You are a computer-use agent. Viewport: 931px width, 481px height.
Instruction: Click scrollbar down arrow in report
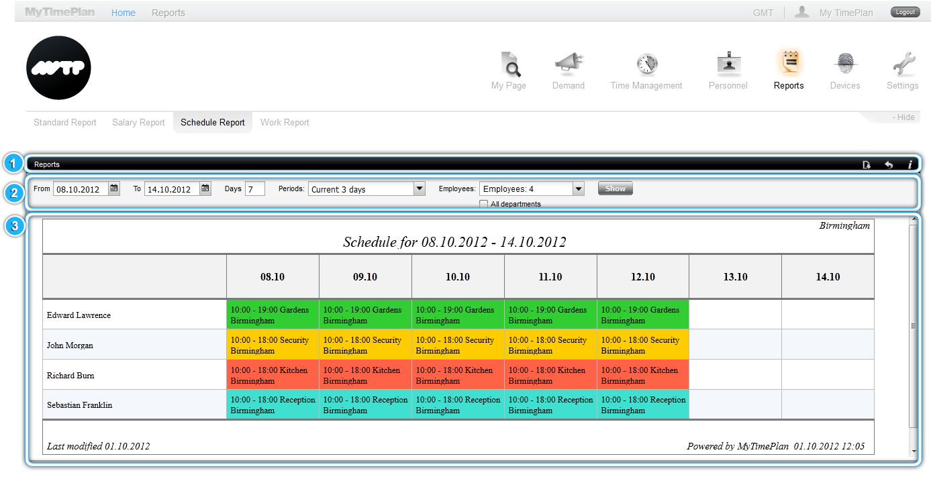[x=913, y=451]
